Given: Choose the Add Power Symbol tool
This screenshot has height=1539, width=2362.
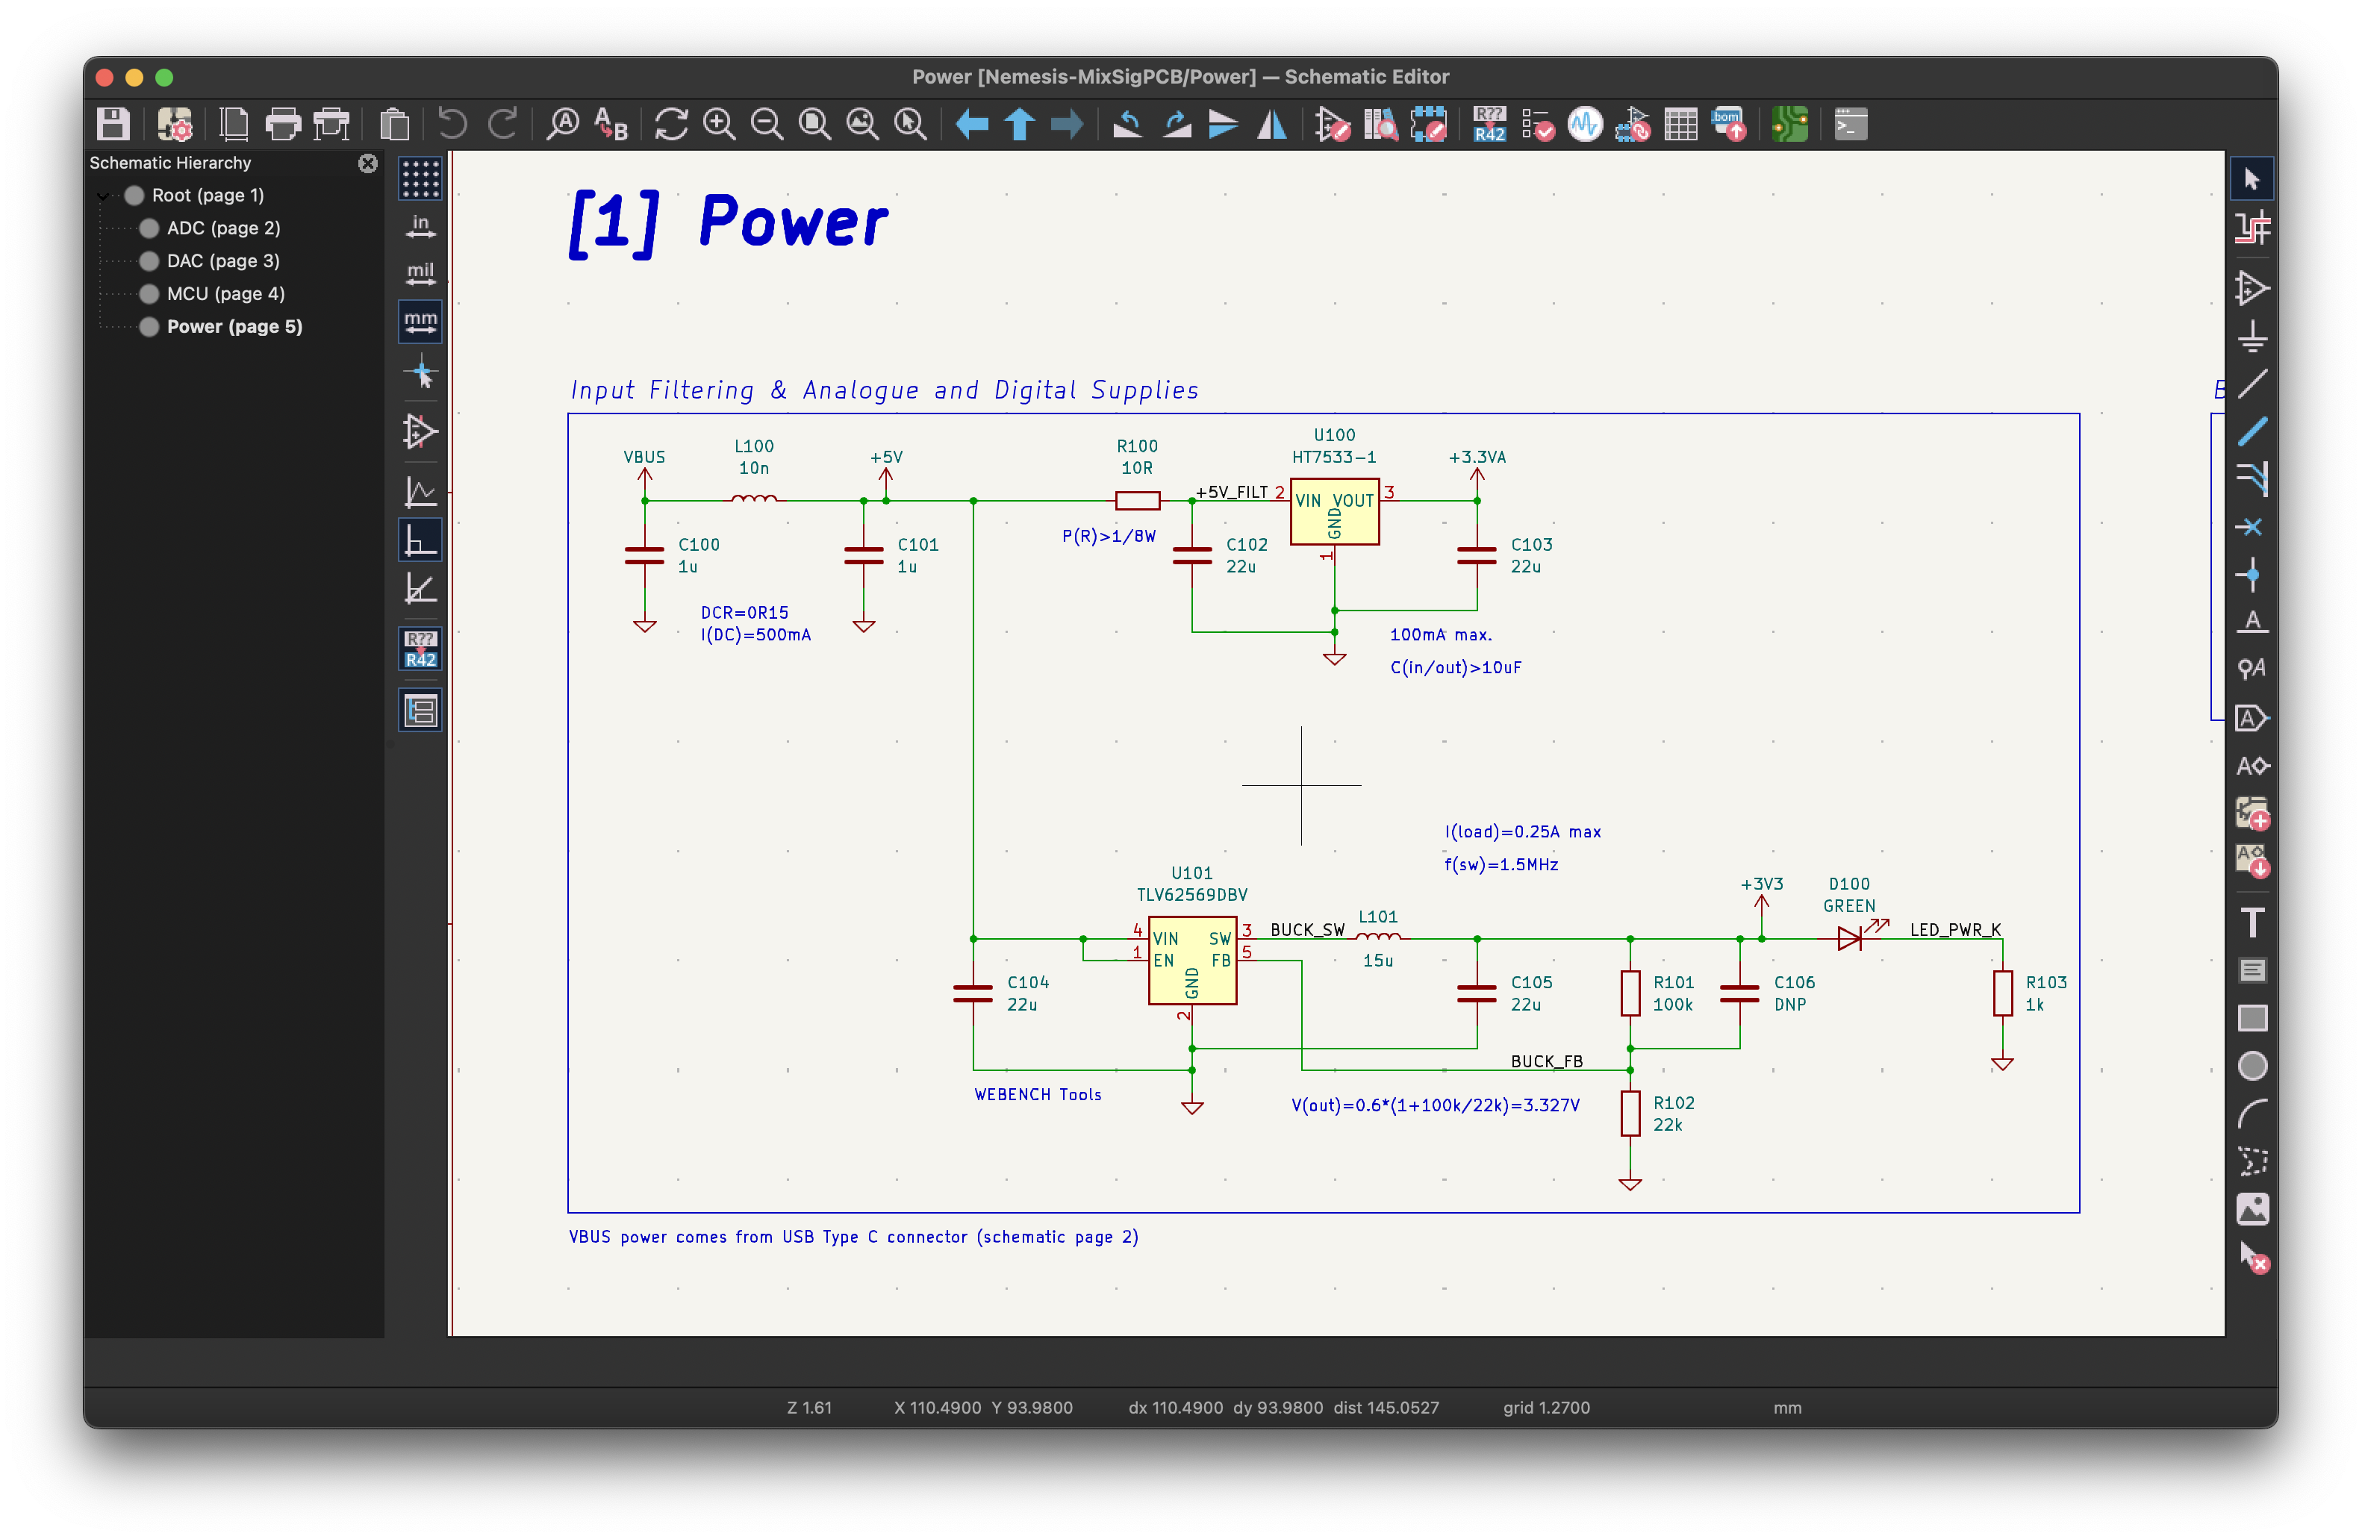Looking at the screenshot, I should click(x=2252, y=335).
